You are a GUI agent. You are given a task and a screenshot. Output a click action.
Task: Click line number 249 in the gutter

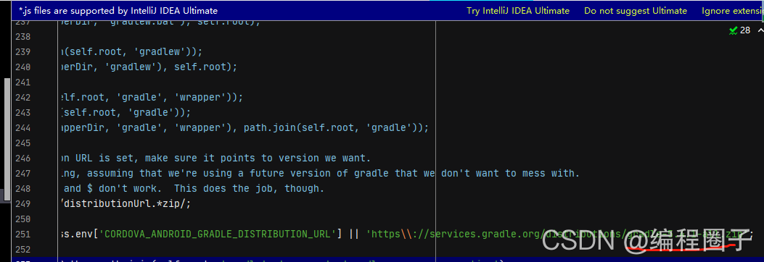pos(23,203)
